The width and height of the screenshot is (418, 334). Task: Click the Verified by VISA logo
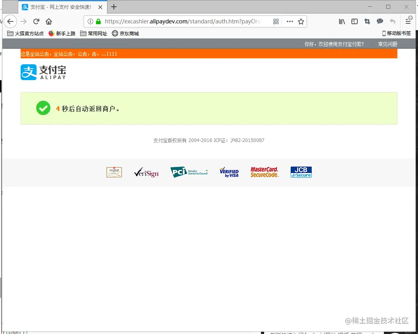[229, 172]
